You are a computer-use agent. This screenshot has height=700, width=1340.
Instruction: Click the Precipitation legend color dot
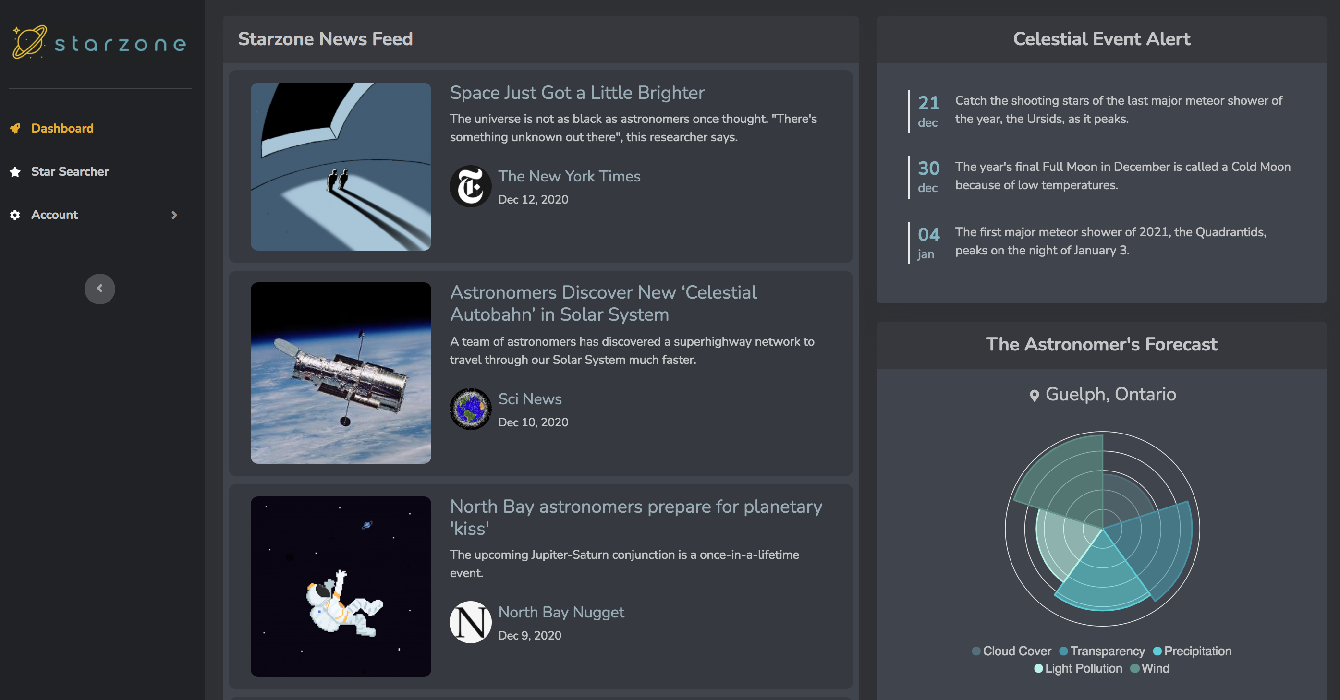1157,651
